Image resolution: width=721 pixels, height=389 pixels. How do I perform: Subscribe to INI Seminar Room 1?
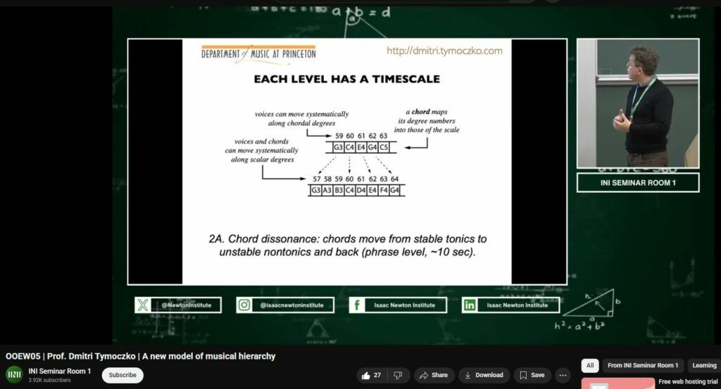[x=123, y=375]
